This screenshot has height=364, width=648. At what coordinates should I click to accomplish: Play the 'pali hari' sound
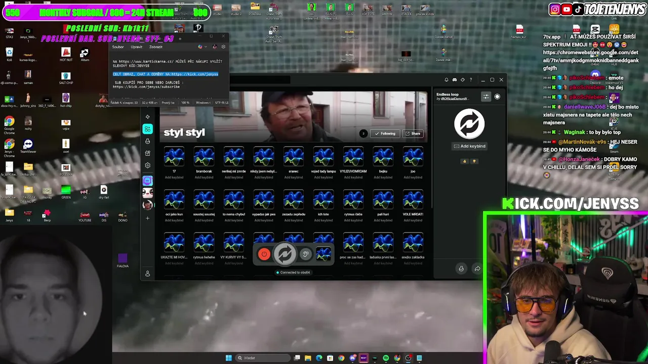[x=383, y=200]
